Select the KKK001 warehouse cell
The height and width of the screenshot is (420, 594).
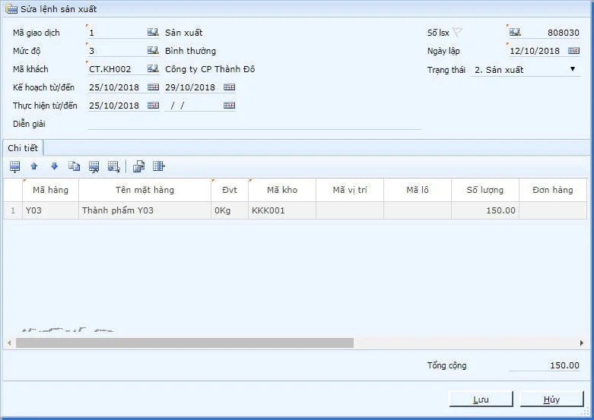click(x=282, y=210)
